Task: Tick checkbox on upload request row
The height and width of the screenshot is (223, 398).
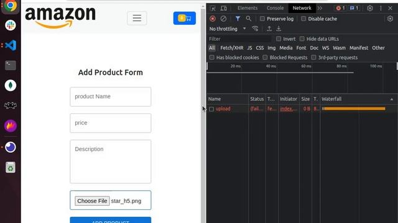Action: 211,109
